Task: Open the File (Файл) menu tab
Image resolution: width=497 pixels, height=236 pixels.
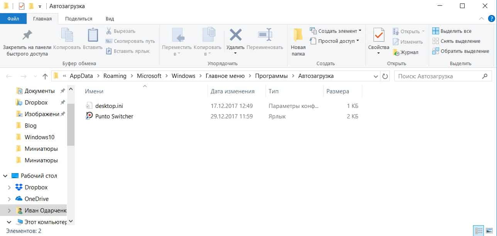Action: pyautogui.click(x=13, y=19)
